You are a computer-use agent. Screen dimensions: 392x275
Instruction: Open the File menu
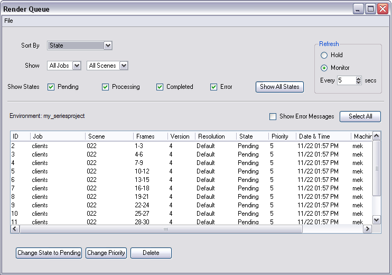8,21
